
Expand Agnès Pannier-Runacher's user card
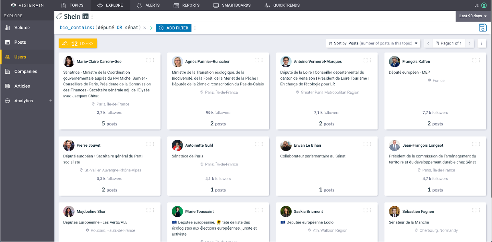[x=257, y=60]
